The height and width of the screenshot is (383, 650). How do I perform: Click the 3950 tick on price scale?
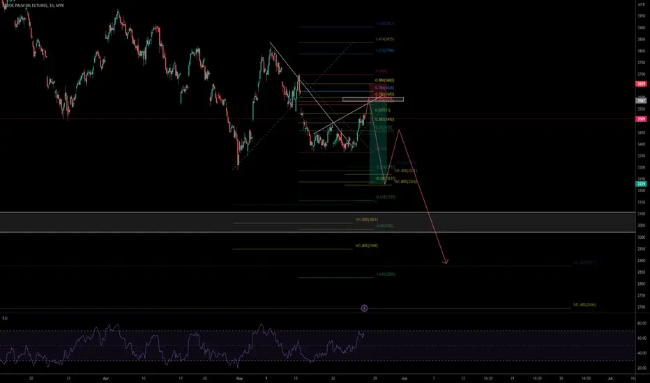point(641,16)
